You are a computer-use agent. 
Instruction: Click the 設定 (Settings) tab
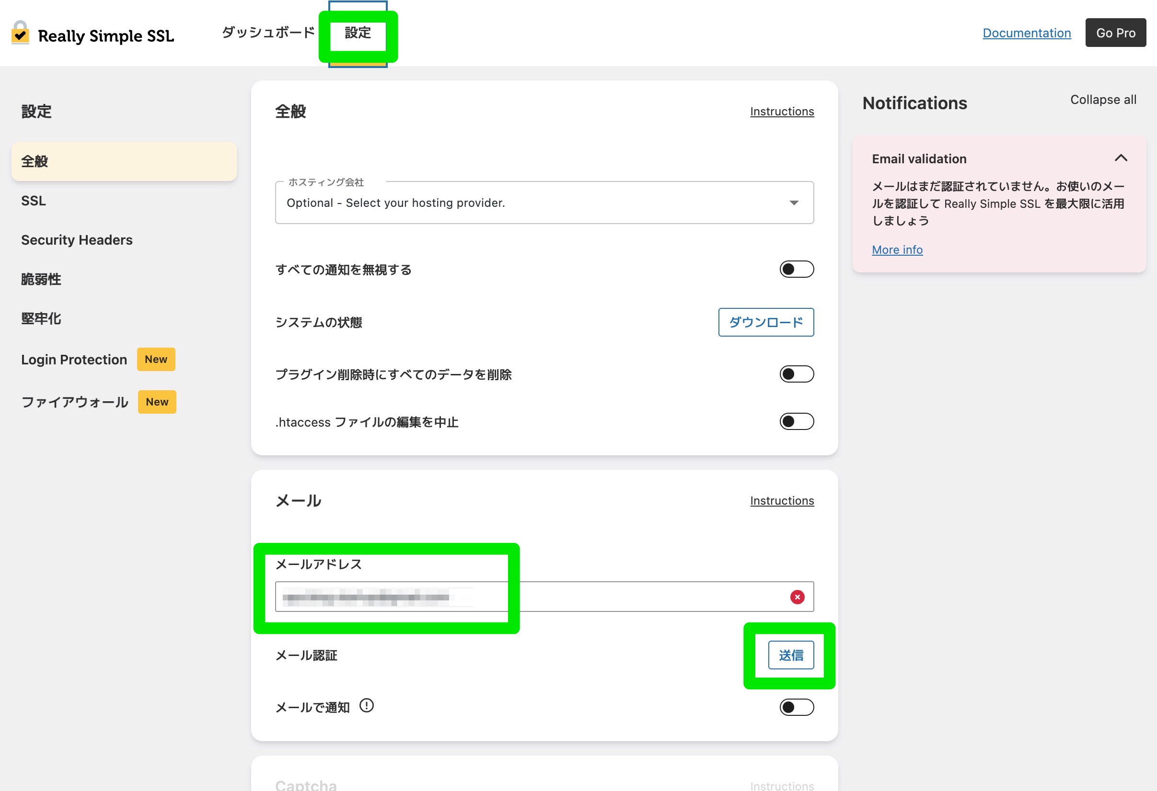(x=358, y=34)
